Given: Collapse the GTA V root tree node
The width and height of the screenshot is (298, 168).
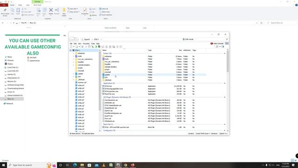Looking at the screenshot, I should tap(70, 50).
